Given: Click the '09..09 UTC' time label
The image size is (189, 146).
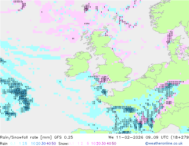Looking at the screenshot, I should (157, 137).
